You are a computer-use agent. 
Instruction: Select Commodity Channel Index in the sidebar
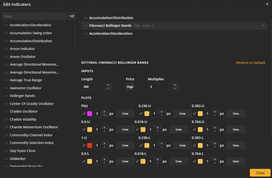(x=30, y=135)
